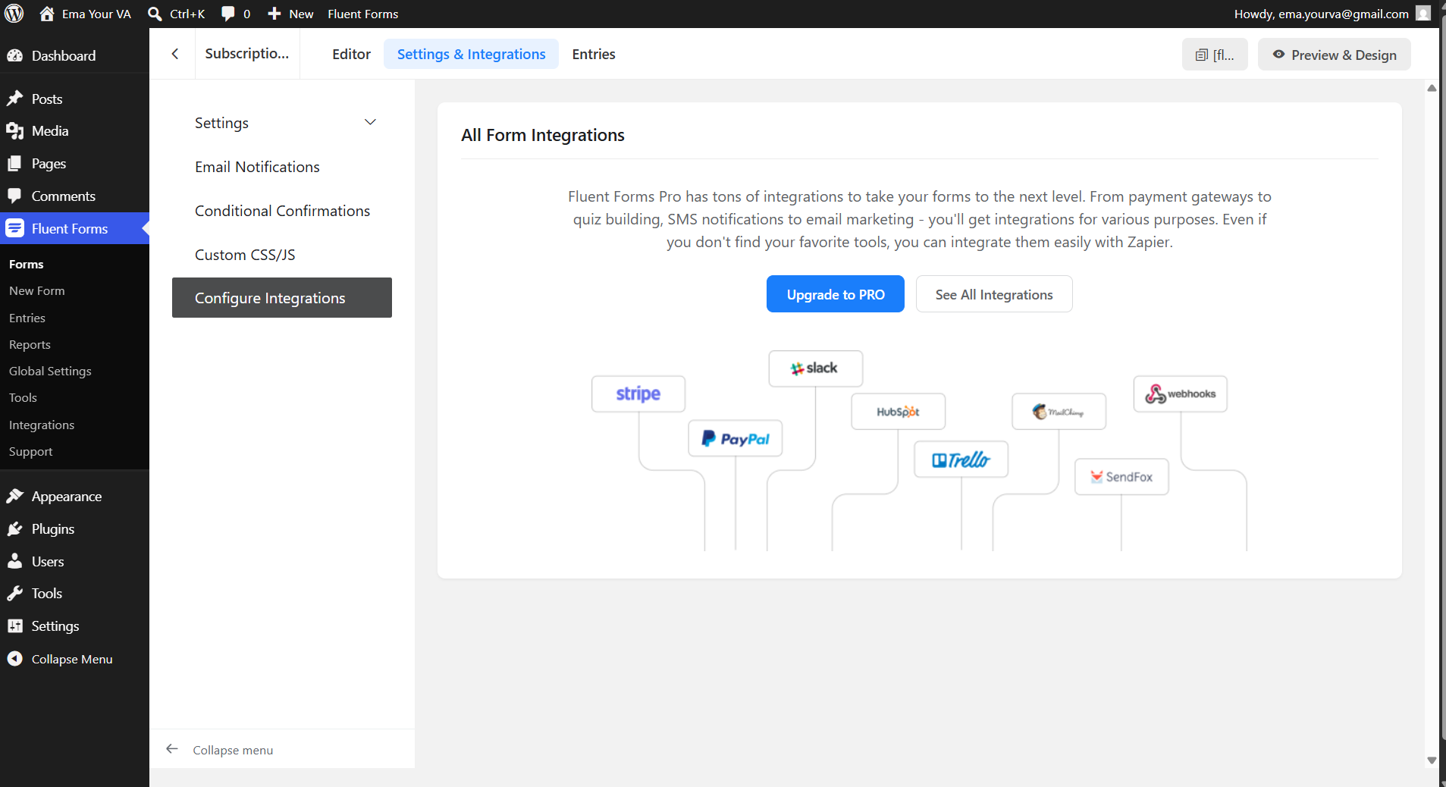Open Plugins plug icon menu

pyautogui.click(x=14, y=528)
